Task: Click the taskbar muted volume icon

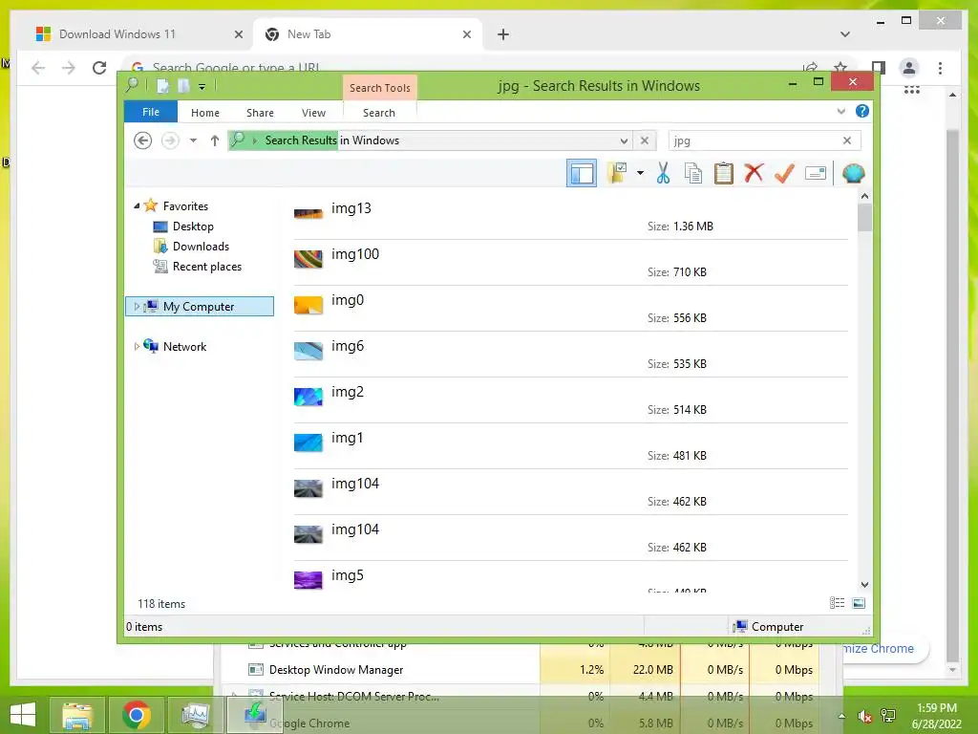Action: pyautogui.click(x=864, y=716)
